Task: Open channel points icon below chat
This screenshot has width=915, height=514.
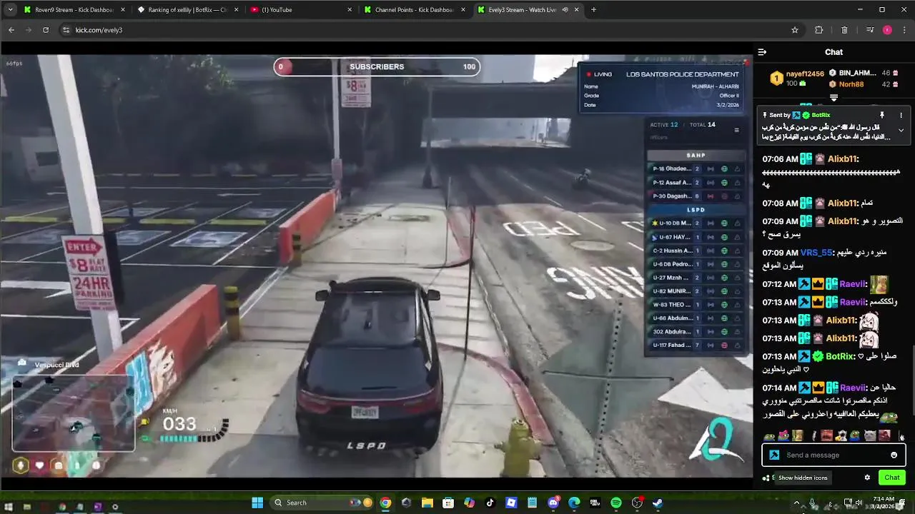Action: coord(766,478)
